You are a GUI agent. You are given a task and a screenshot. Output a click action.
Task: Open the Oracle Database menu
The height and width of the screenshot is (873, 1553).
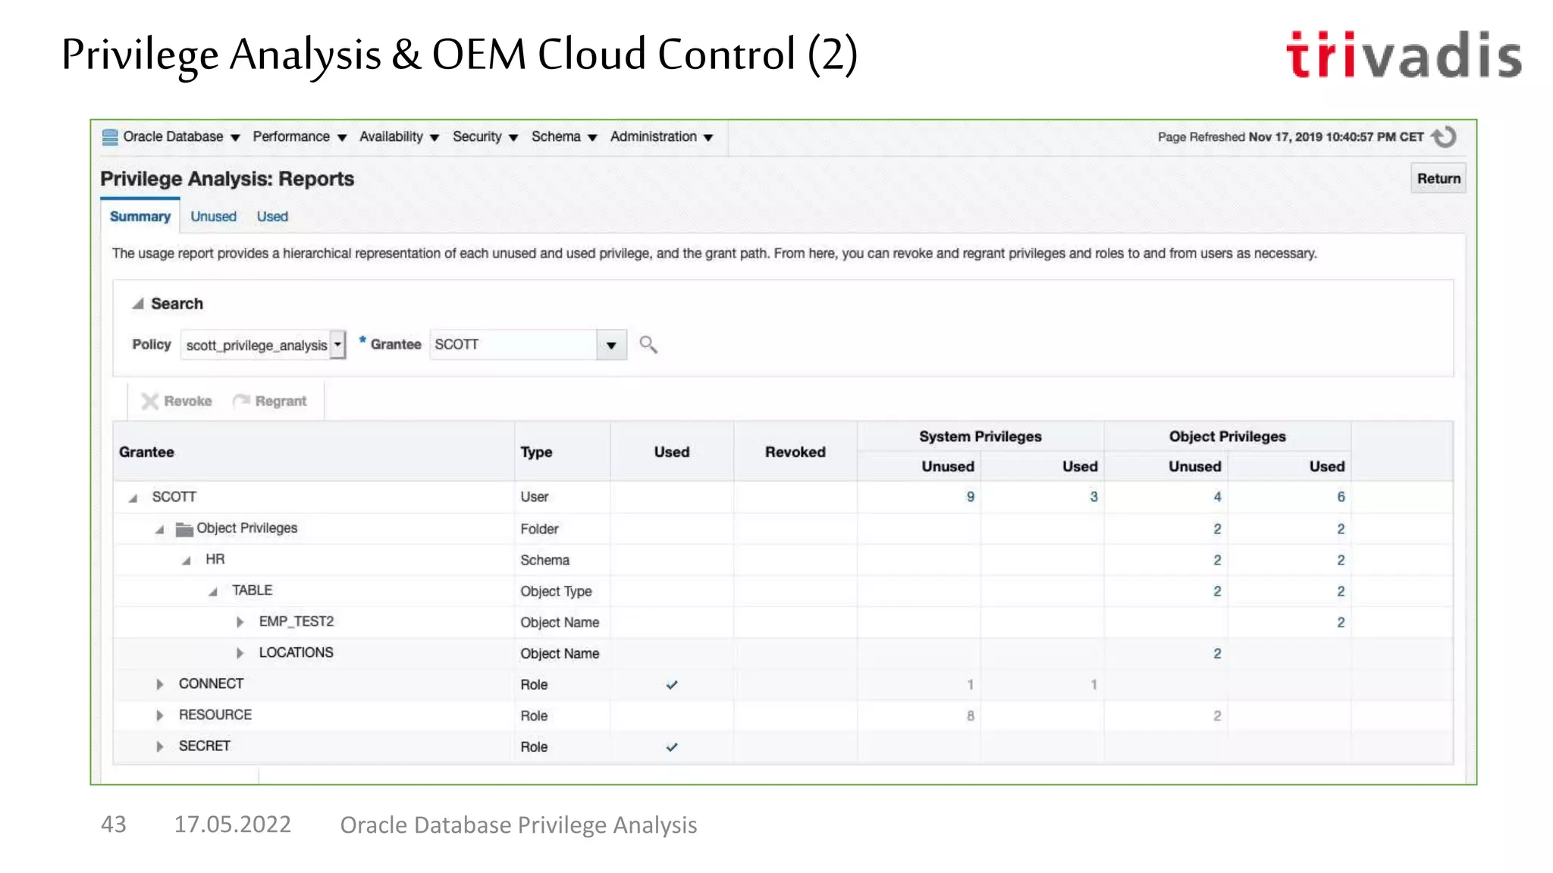point(181,137)
